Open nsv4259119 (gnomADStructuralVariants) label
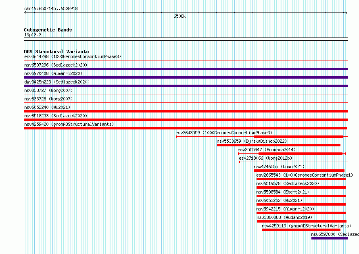 [307, 226]
